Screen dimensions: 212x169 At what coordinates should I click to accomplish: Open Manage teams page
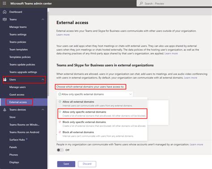click(18, 27)
